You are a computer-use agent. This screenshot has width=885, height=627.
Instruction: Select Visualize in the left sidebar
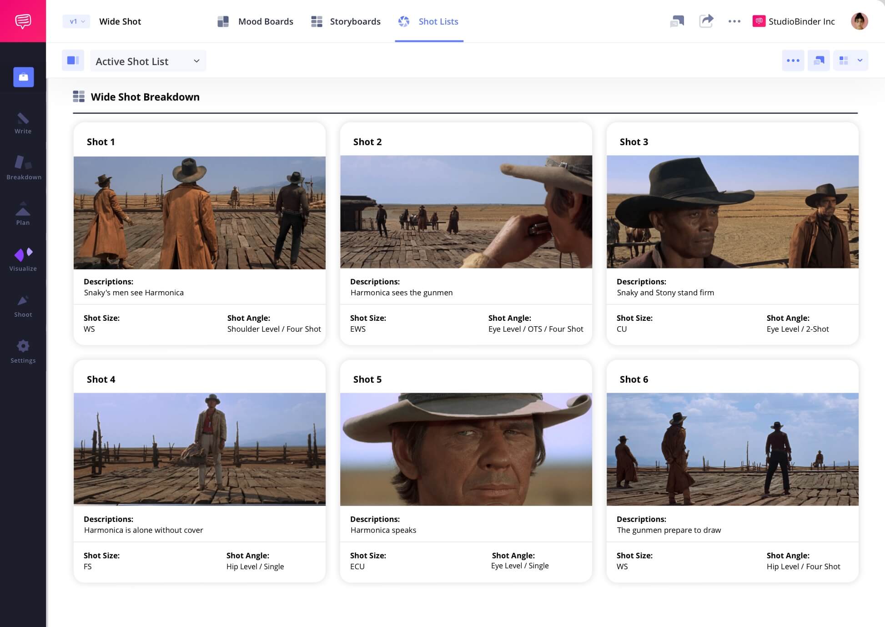(x=23, y=260)
